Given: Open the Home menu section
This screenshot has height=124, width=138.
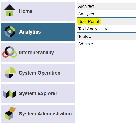Looking at the screenshot, I should pos(38,11).
